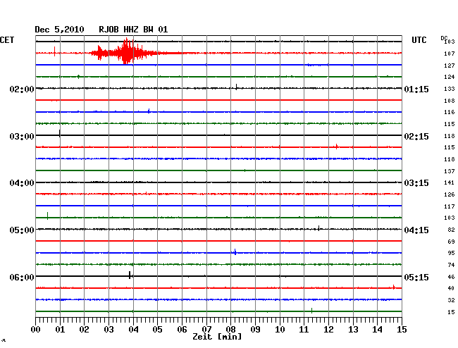Select the 06:00 CET time label
The height and width of the screenshot is (348, 458).
click(22, 277)
